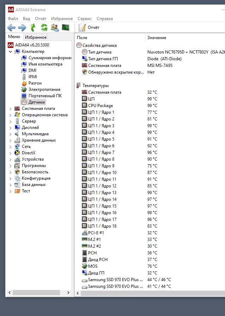The height and width of the screenshot is (316, 225).
Task: Click the MOS sensor icon
Action: (85, 266)
